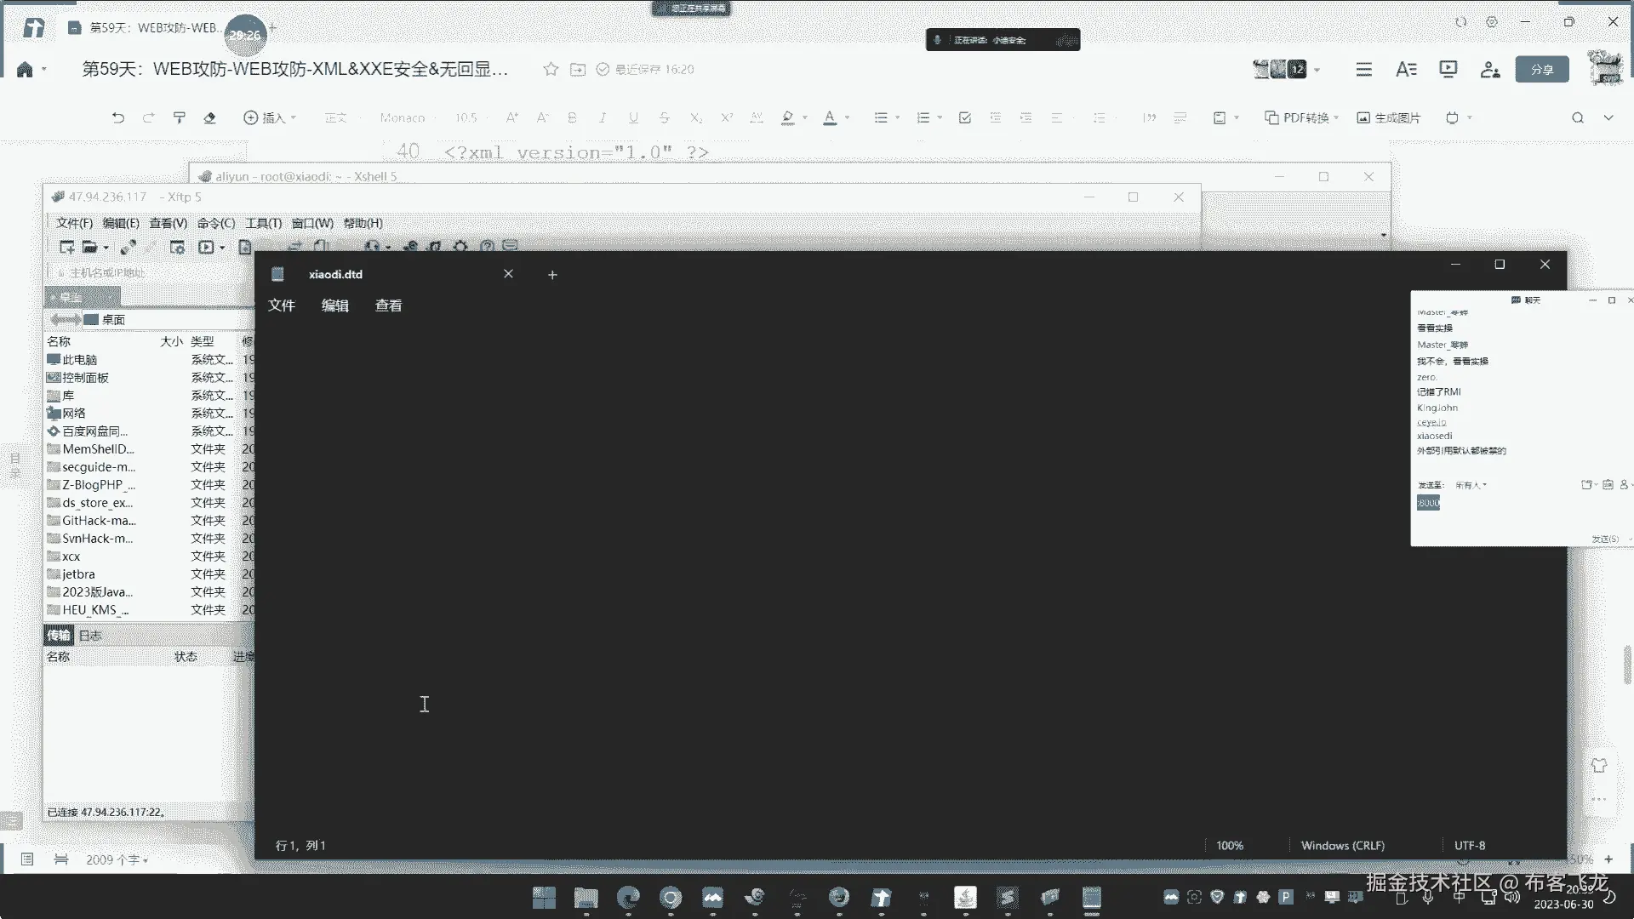This screenshot has width=1634, height=919.
Task: Click the font color A swatch
Action: click(830, 117)
